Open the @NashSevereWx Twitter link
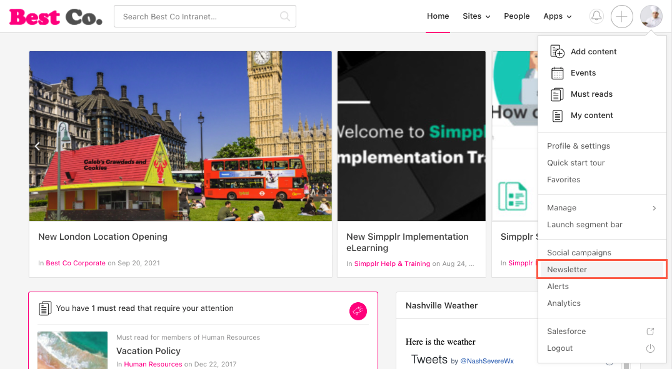The image size is (672, 369). coord(487,361)
